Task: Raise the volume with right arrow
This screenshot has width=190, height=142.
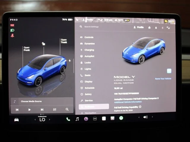Action: click(x=152, y=117)
